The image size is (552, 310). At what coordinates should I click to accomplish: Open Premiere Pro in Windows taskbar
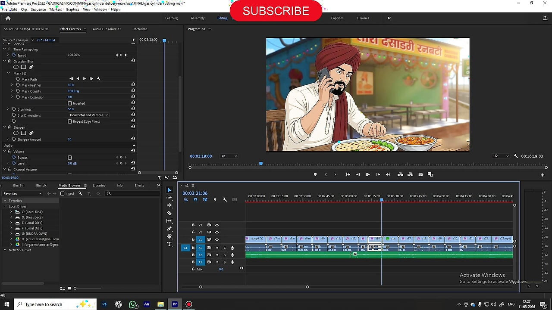point(175,304)
